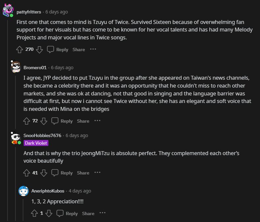This screenshot has width=260, height=222.
Task: Upvote pattyfritters' comment about Tzuyu
Action: point(19,50)
